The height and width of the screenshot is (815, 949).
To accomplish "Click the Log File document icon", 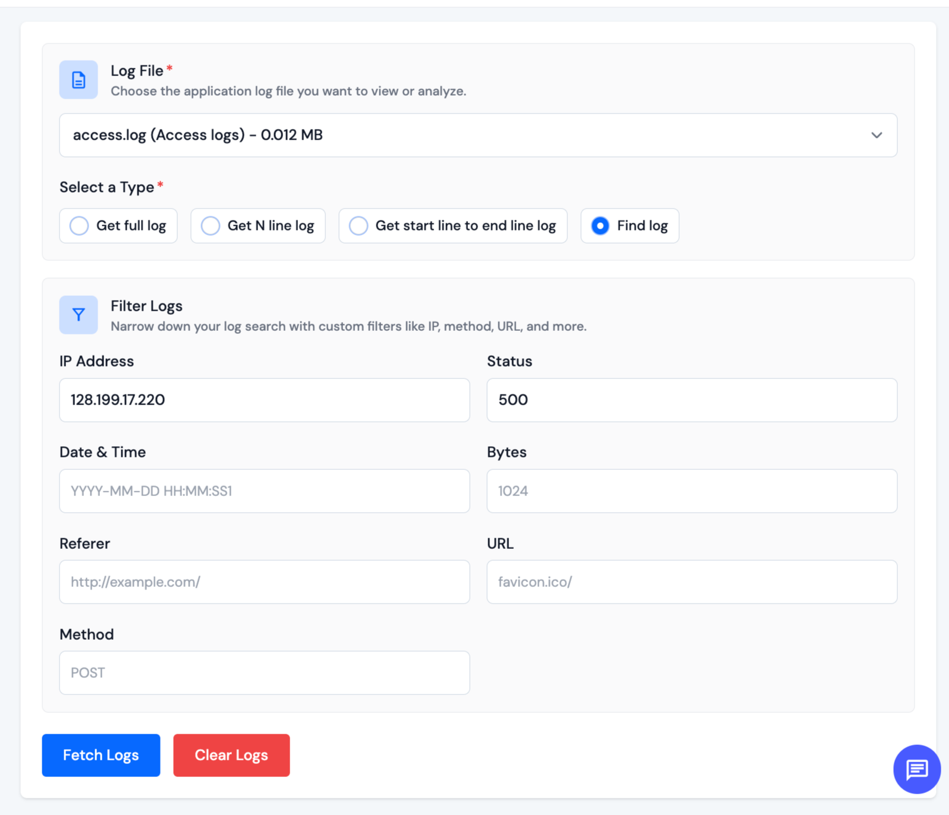I will 78,80.
